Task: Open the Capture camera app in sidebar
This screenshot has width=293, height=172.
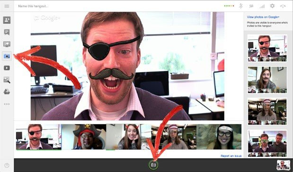Action: tap(7, 56)
